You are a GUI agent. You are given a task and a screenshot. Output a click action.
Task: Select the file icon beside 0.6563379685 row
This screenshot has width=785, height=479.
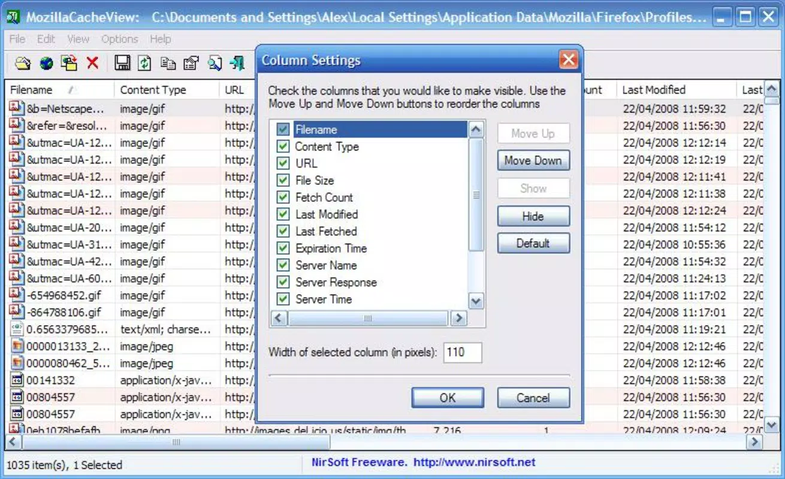click(17, 329)
